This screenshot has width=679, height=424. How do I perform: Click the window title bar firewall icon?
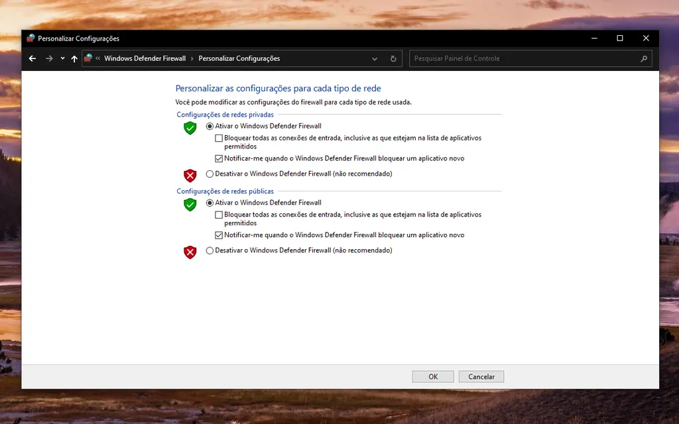[31, 38]
